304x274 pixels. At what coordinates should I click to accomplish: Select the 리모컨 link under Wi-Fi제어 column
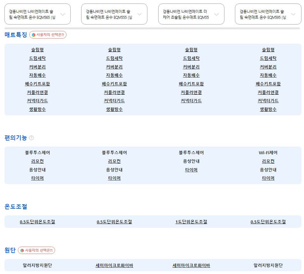(x=267, y=161)
